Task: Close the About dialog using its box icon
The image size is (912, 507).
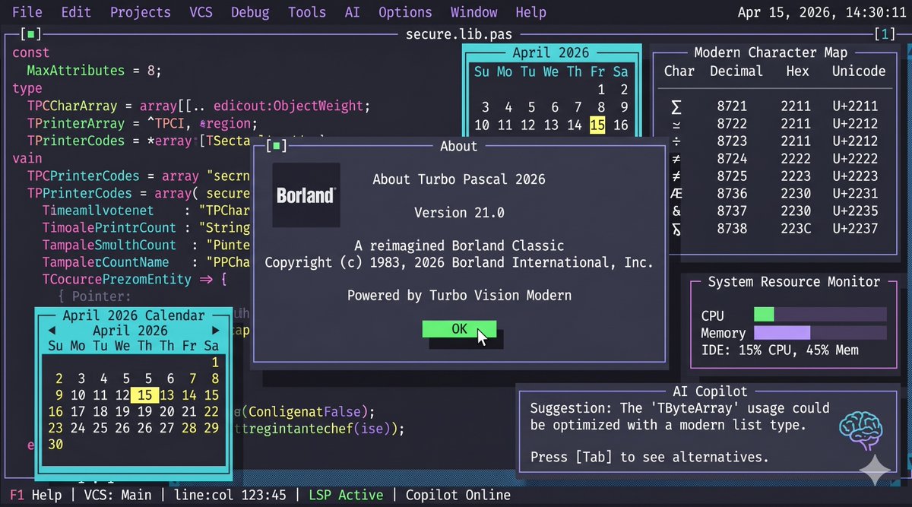Action: click(277, 146)
